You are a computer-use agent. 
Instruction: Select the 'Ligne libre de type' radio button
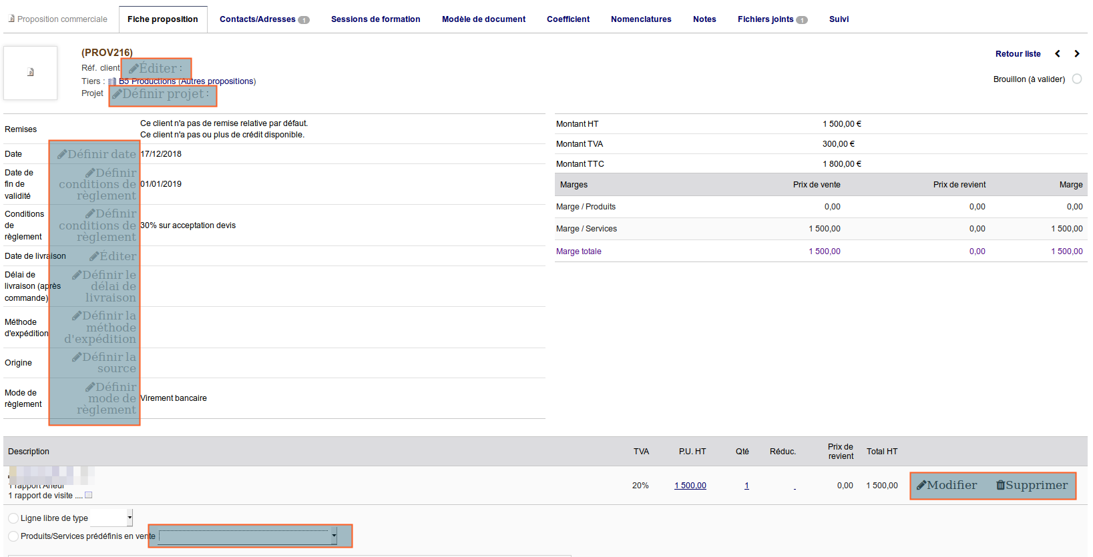click(13, 518)
